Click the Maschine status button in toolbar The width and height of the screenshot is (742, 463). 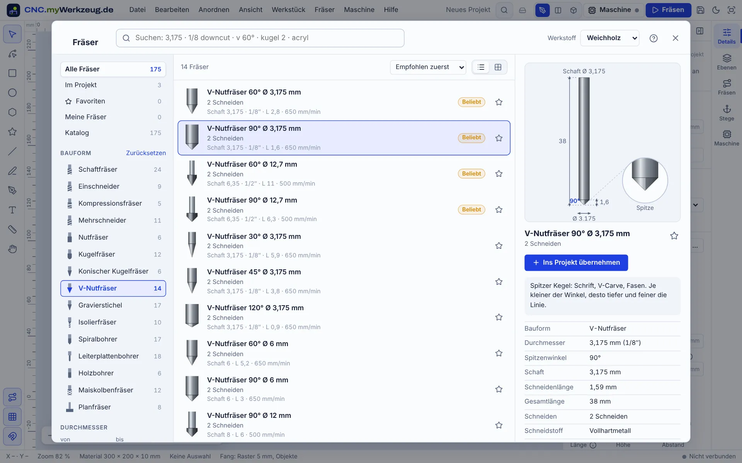[x=613, y=10]
